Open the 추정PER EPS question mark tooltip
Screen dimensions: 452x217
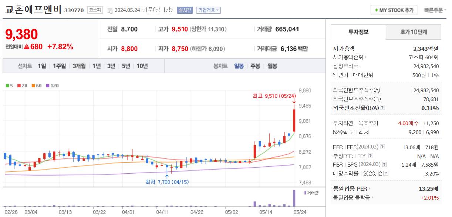(370, 156)
